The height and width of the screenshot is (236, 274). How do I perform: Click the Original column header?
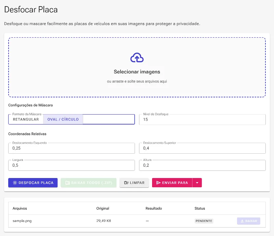pyautogui.click(x=103, y=208)
